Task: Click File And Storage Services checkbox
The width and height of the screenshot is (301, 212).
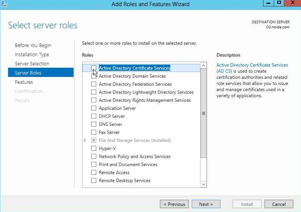Action: pos(94,140)
